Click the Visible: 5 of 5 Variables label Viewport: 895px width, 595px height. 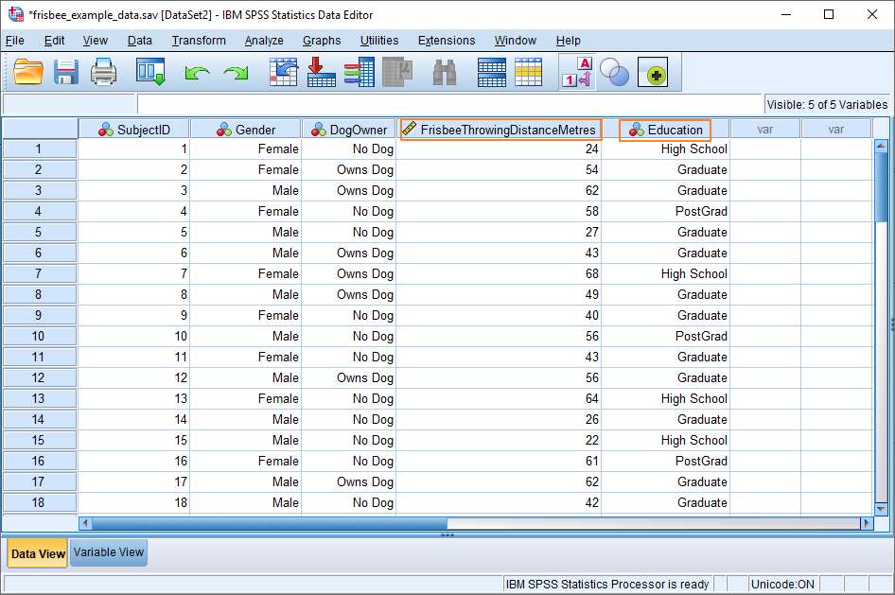[827, 105]
